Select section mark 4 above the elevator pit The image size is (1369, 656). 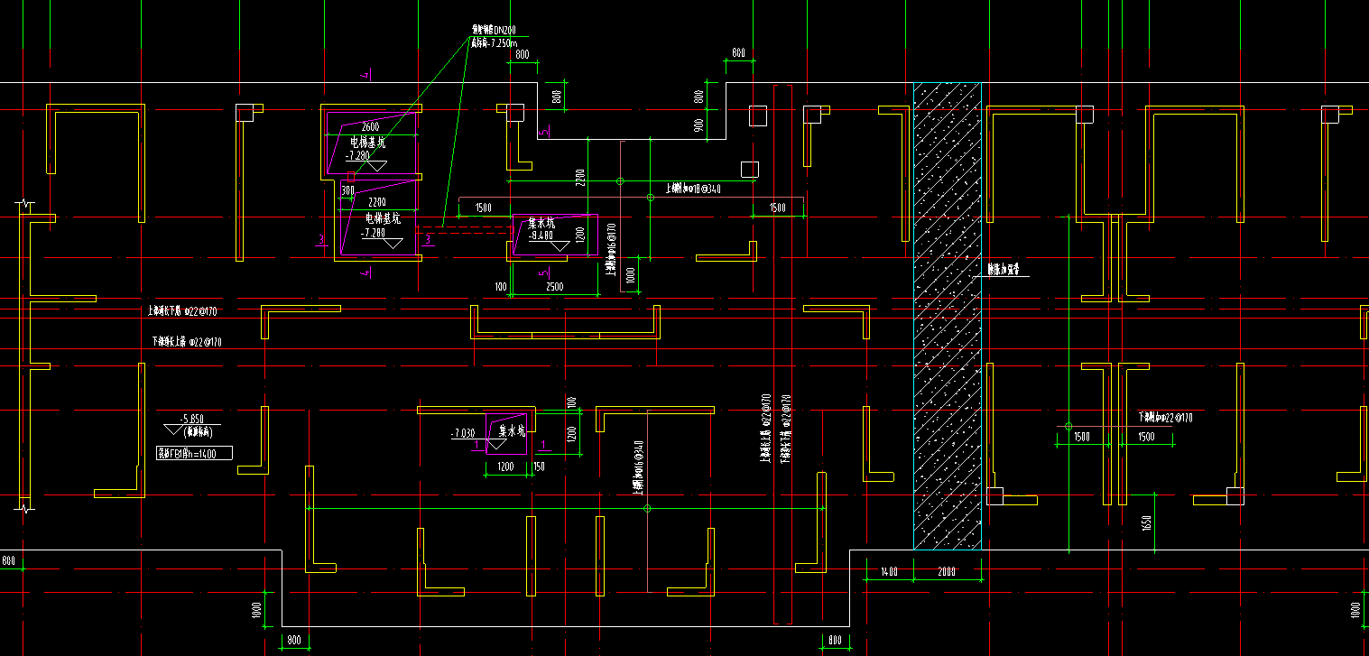[x=365, y=73]
